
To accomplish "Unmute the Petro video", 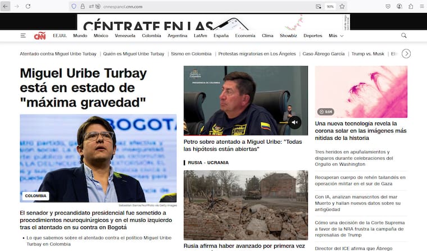I will 295,122.
